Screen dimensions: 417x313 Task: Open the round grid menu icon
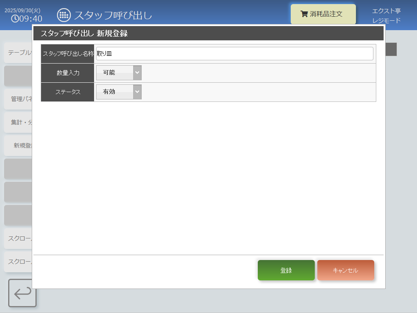click(x=64, y=15)
